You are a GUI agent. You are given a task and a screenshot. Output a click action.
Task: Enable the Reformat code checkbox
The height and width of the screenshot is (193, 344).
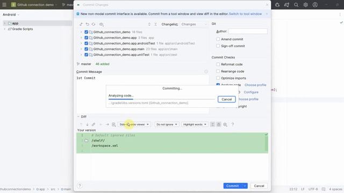(x=218, y=64)
